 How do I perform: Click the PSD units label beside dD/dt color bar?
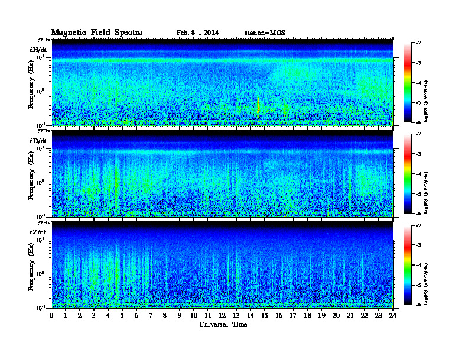[x=426, y=192]
